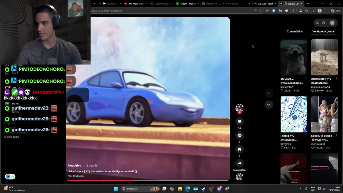Expand Windows system tray hidden icons chevron
The height and width of the screenshot is (193, 343).
click(x=300, y=189)
